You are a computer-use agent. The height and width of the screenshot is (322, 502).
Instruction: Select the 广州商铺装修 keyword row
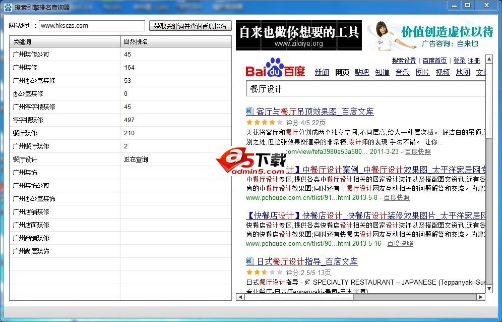point(120,238)
